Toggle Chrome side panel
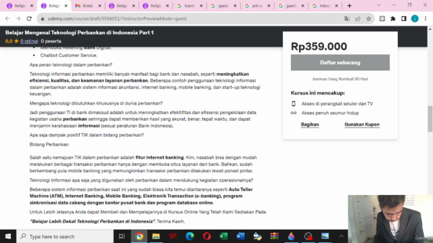 tap(404, 19)
